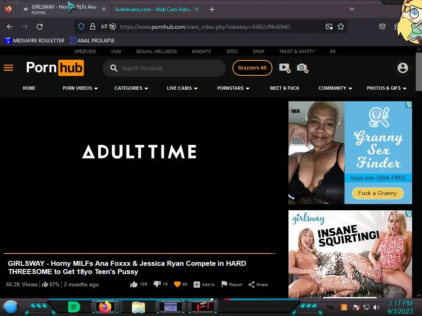
Task: Click the site logo
Action: click(55, 68)
